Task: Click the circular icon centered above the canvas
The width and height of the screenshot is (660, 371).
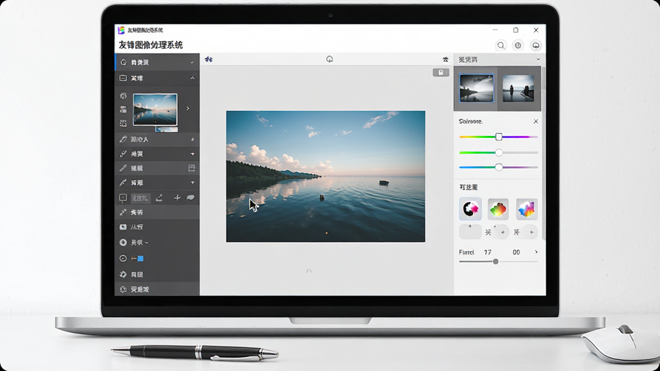Action: tap(329, 59)
